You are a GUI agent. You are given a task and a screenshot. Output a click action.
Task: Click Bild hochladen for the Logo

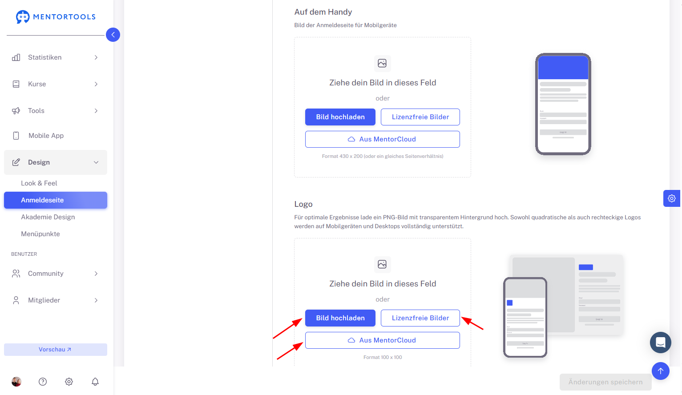click(340, 318)
